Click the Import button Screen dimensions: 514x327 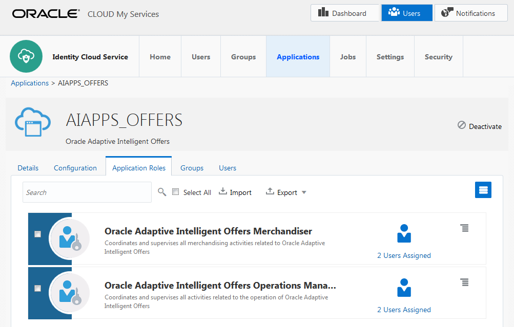click(x=235, y=192)
